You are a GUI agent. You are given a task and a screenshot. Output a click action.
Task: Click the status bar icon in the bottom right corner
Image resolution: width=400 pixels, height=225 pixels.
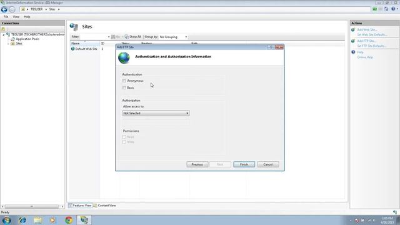point(395,212)
